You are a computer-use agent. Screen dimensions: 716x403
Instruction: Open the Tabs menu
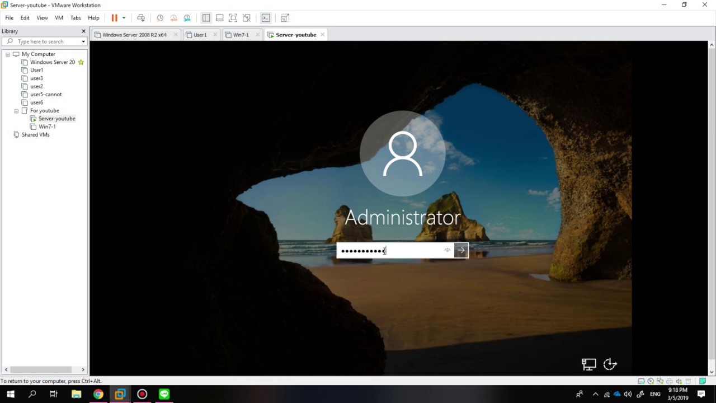point(76,18)
